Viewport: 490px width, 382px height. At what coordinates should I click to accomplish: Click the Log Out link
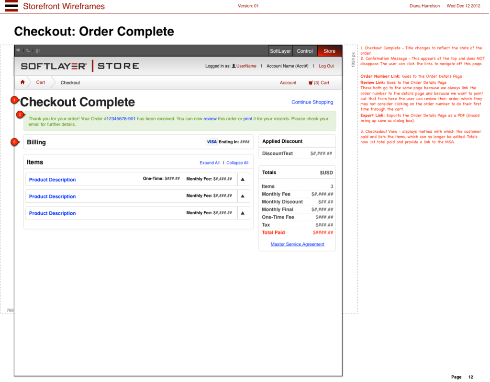pyautogui.click(x=326, y=66)
